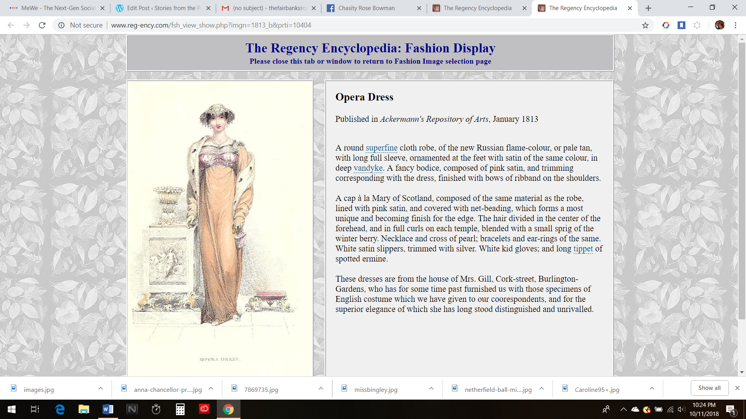Open the Chrome three-dot menu
Screen dimensions: 746x419
[735, 25]
